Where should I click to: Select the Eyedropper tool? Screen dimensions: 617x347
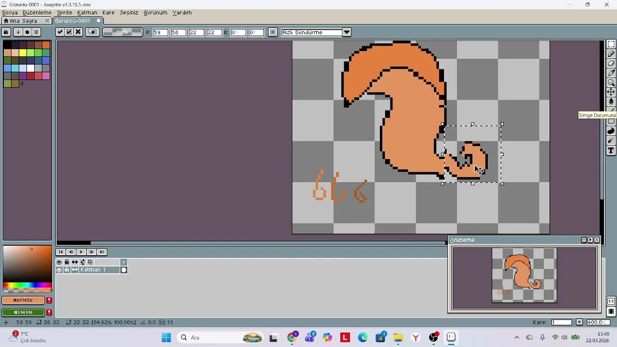pyautogui.click(x=611, y=73)
